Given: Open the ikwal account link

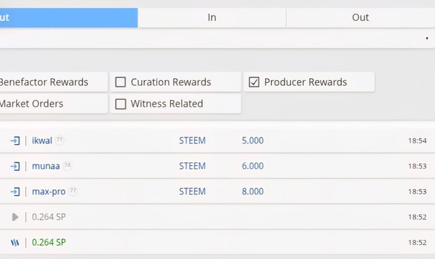Looking at the screenshot, I should (42, 141).
